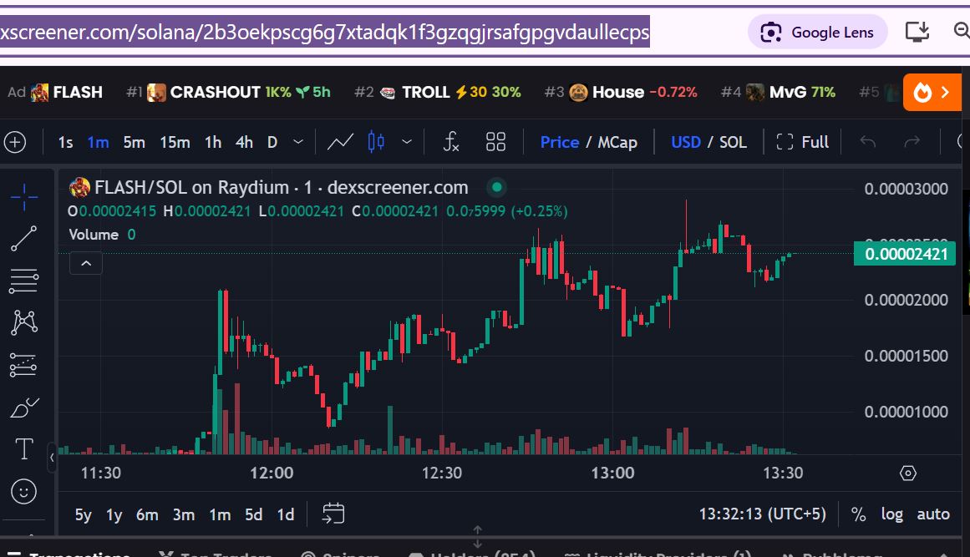Open trending #4 MvG token
The image size is (970, 557).
coord(778,92)
